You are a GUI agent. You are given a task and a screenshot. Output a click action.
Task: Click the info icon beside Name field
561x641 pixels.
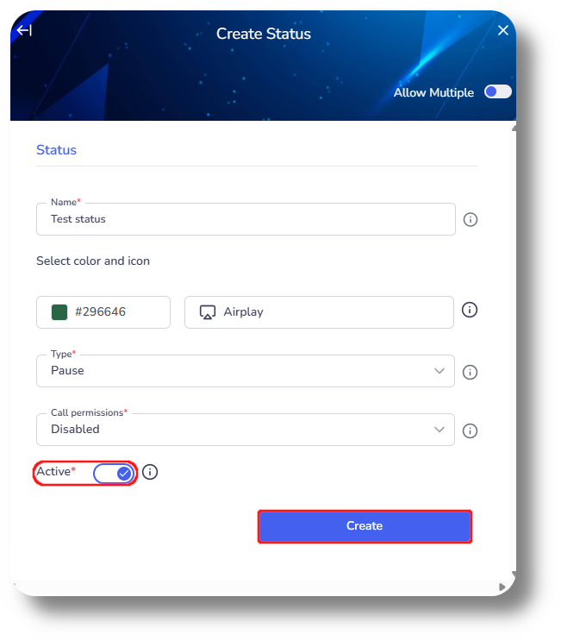471,219
